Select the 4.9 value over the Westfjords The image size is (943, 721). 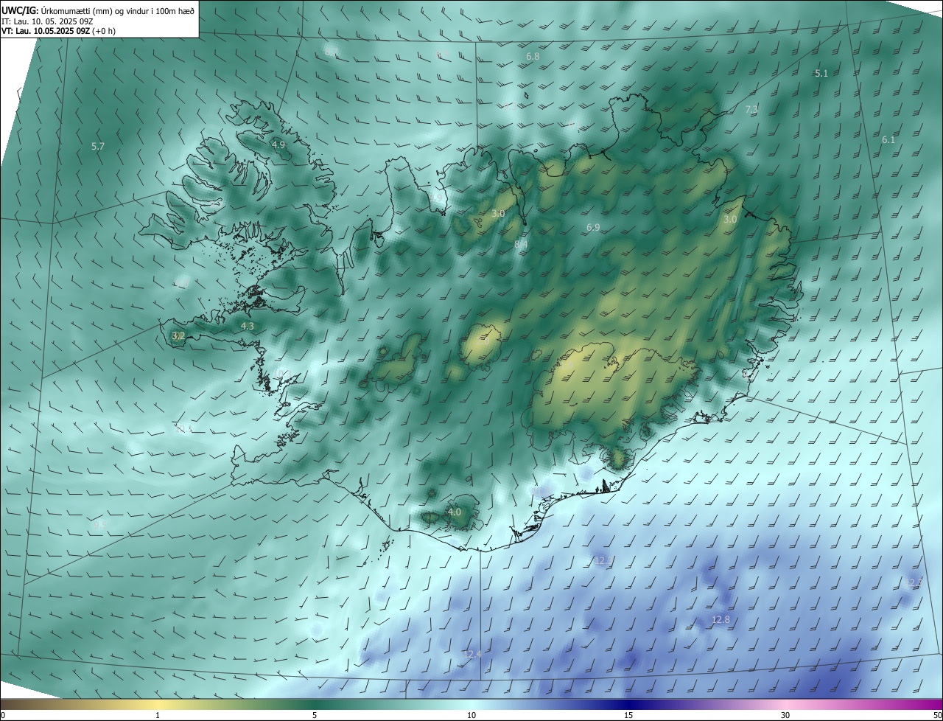(x=278, y=144)
